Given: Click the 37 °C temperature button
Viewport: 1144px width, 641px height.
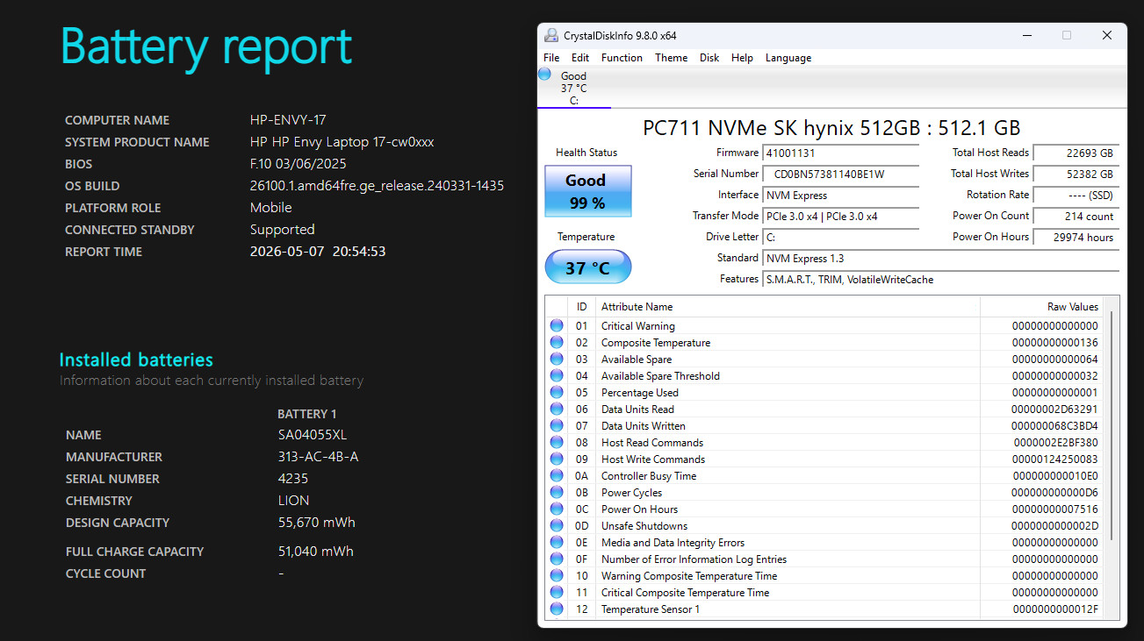Looking at the screenshot, I should point(587,267).
